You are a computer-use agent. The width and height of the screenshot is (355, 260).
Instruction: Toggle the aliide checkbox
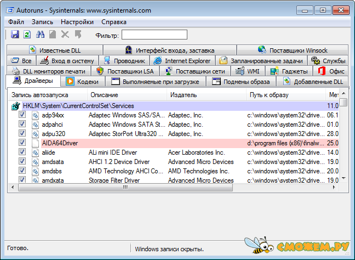[22, 151]
